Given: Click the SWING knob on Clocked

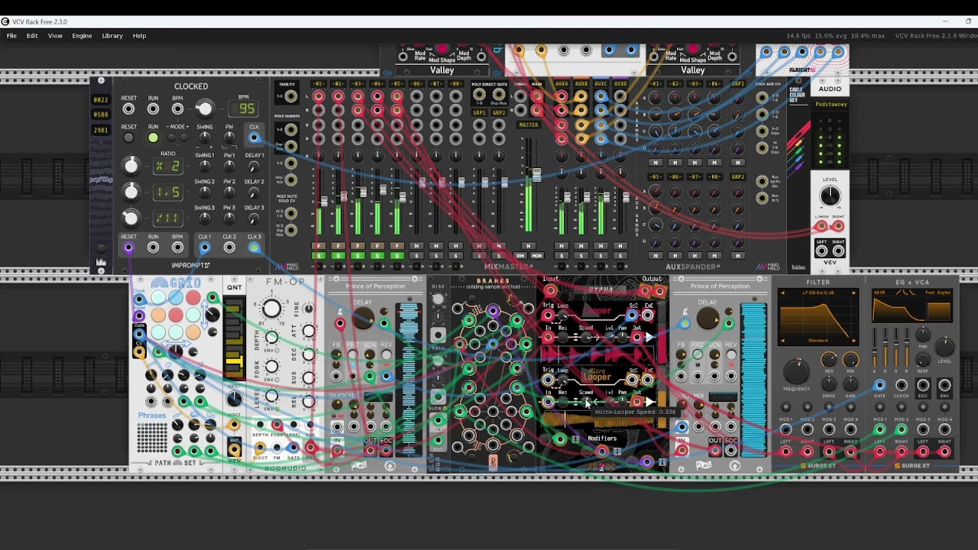Looking at the screenshot, I should pyautogui.click(x=205, y=138).
